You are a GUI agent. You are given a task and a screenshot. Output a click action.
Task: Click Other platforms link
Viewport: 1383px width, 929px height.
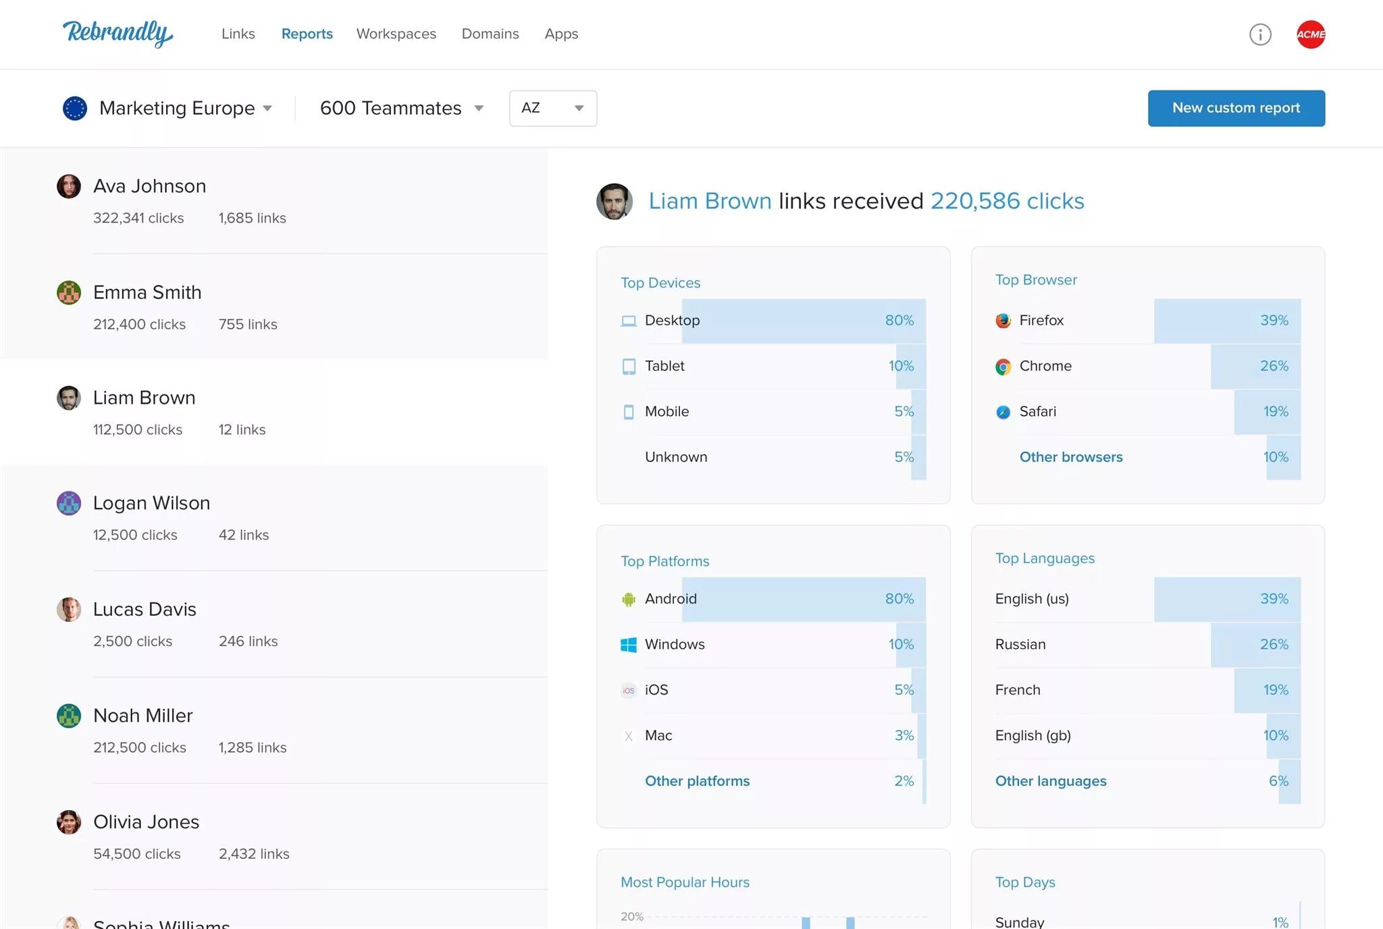coord(697,780)
